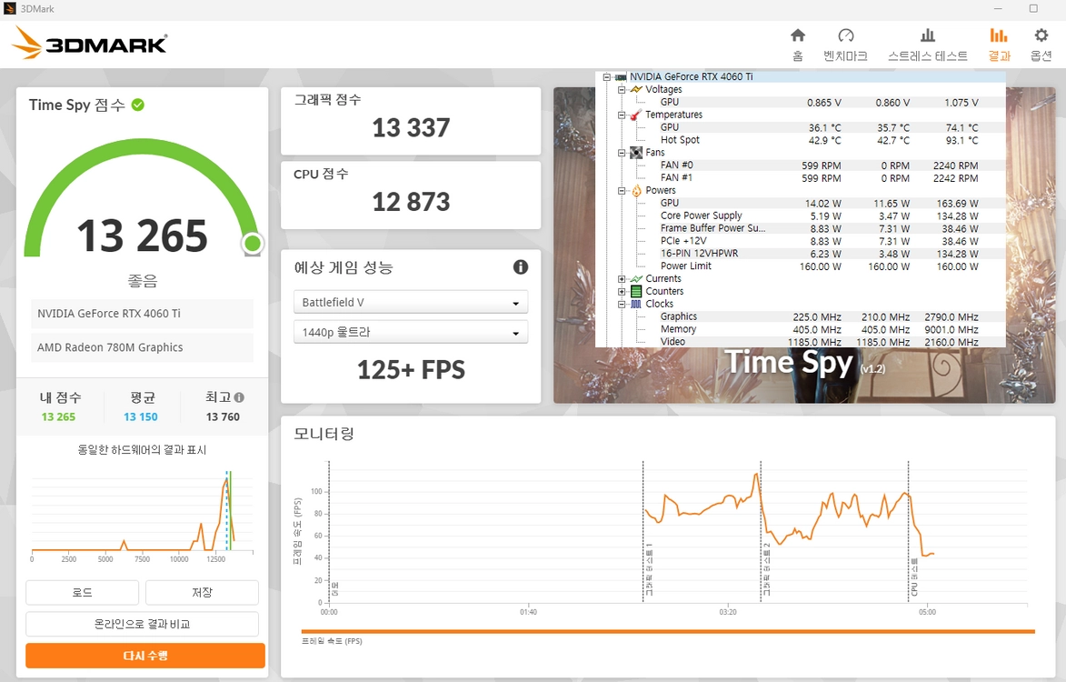This screenshot has height=682, width=1066.
Task: Open the Stress test (스트레스 테스트) icon
Action: pos(927,35)
